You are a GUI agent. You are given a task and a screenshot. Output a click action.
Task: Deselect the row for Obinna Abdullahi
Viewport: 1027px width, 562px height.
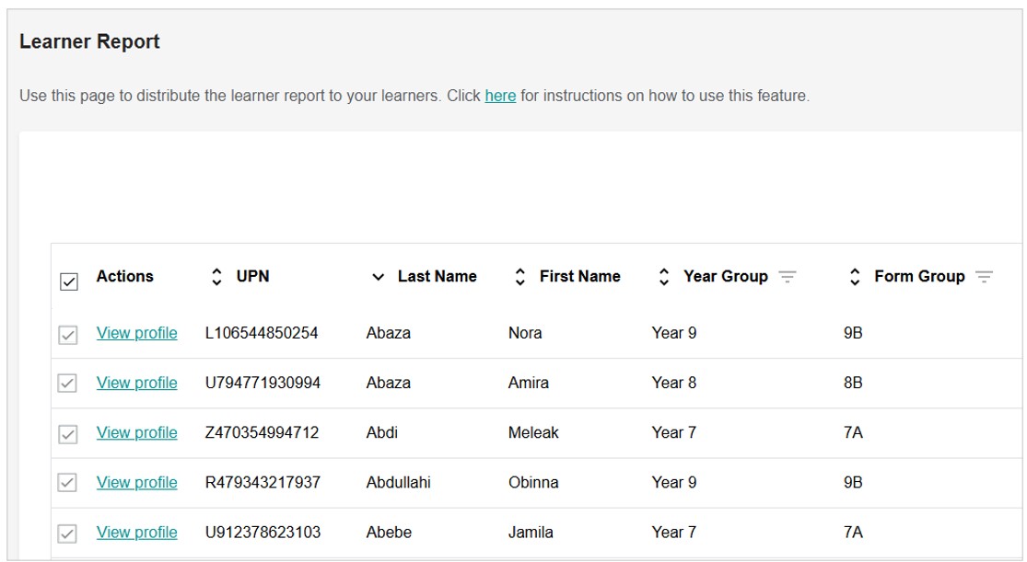68,484
